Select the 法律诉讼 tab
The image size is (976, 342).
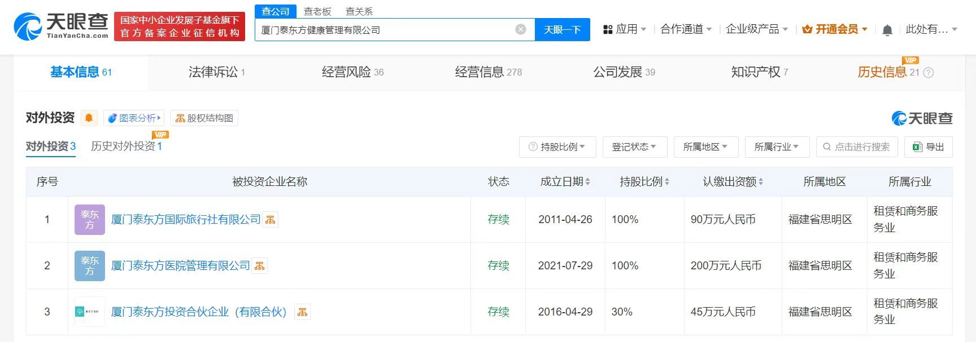click(x=217, y=72)
